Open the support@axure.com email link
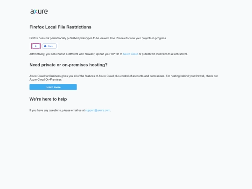This screenshot has height=189, width=252. click(98, 110)
